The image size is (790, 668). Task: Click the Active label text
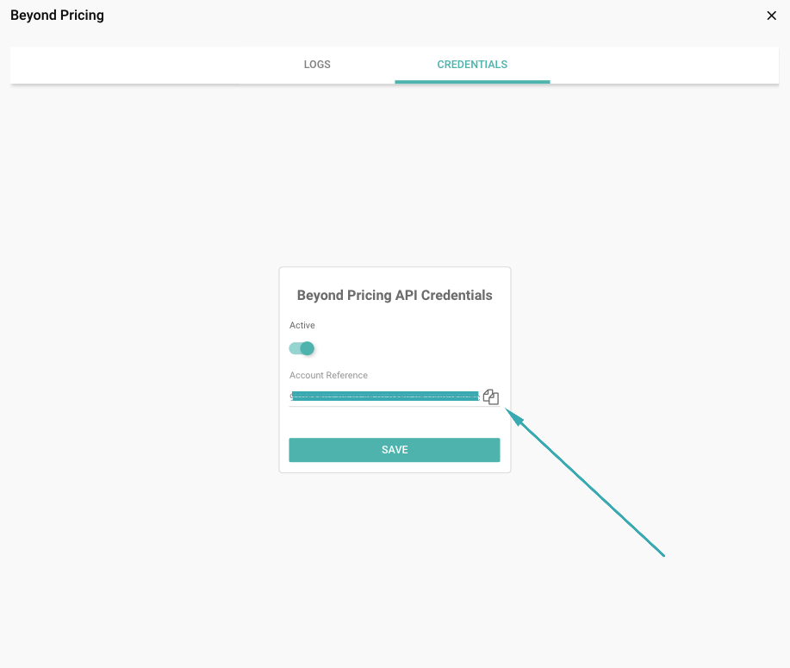[x=302, y=325]
